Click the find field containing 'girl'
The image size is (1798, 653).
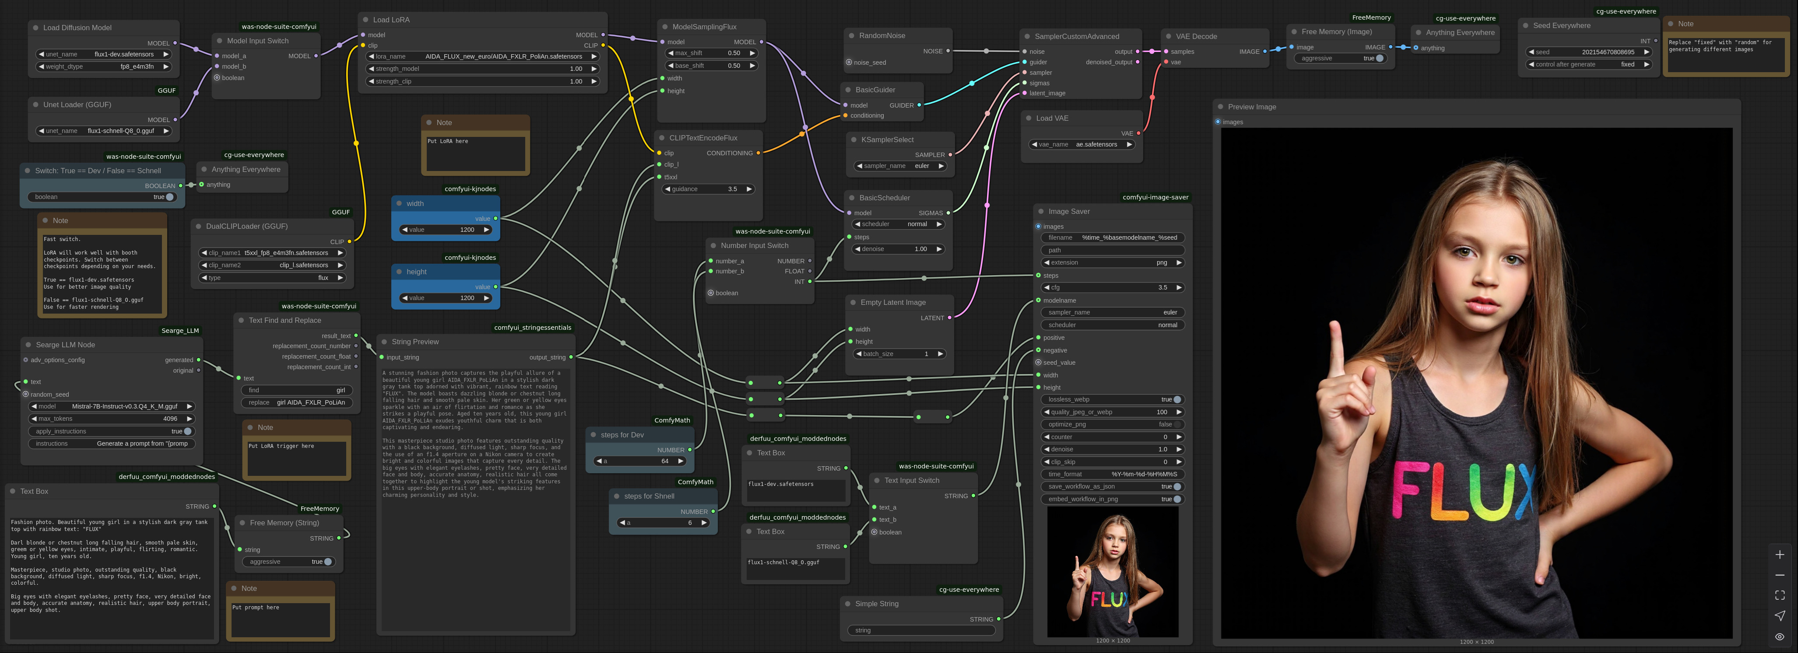pos(297,390)
